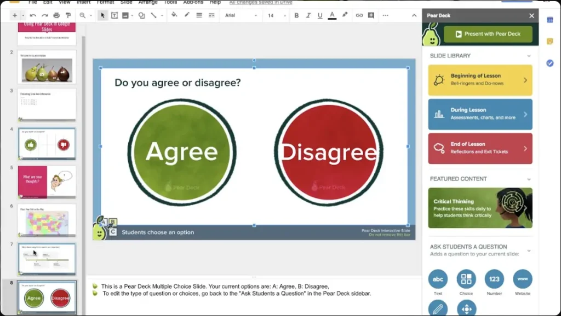This screenshot has width=561, height=316.
Task: Click Present with Pear Deck
Action: tap(487, 34)
